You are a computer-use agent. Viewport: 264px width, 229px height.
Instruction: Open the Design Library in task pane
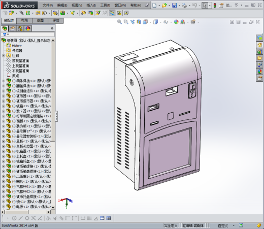259,52
